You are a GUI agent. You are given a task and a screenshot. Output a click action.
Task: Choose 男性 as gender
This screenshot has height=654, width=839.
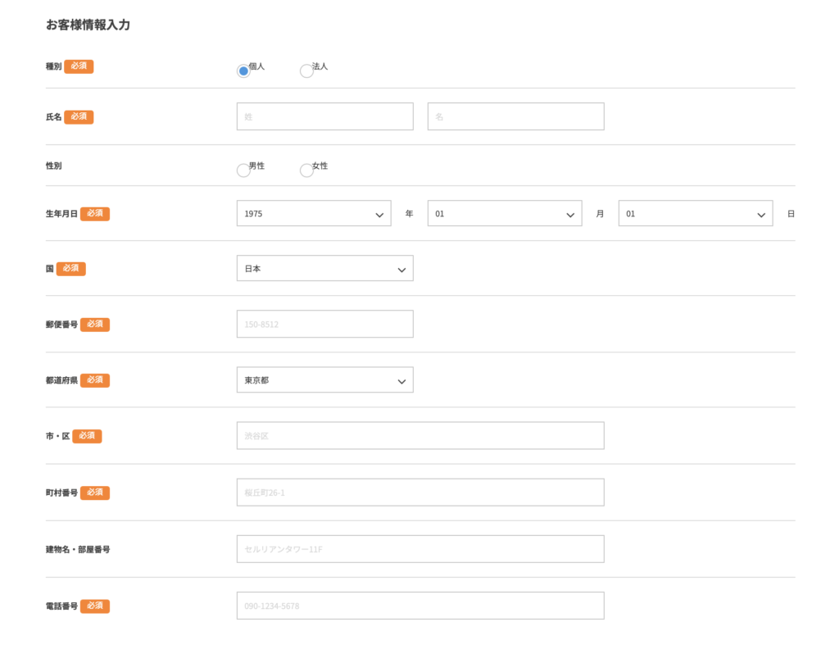243,170
